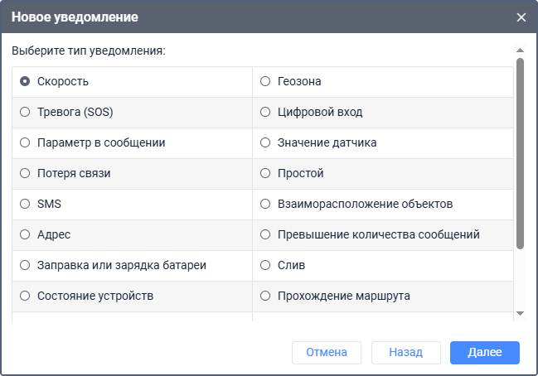Select the Скорость notification type
This screenshot has width=538, height=376.
[25, 81]
